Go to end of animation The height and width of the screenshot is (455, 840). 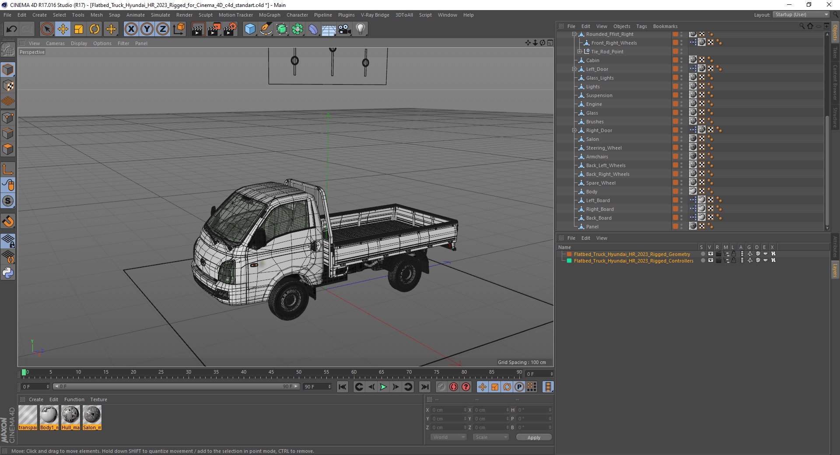tap(424, 387)
